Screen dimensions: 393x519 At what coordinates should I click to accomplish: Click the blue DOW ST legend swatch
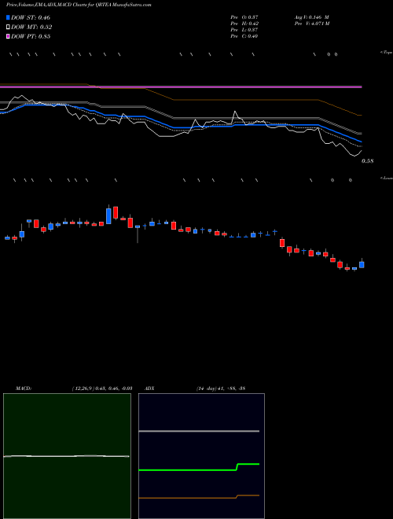click(x=8, y=17)
